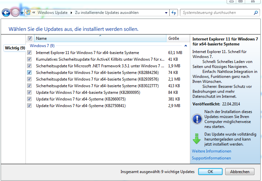Click the green download-complete arrow icon
Image resolution: width=262 pixels, height=181 pixels.
(x=197, y=139)
